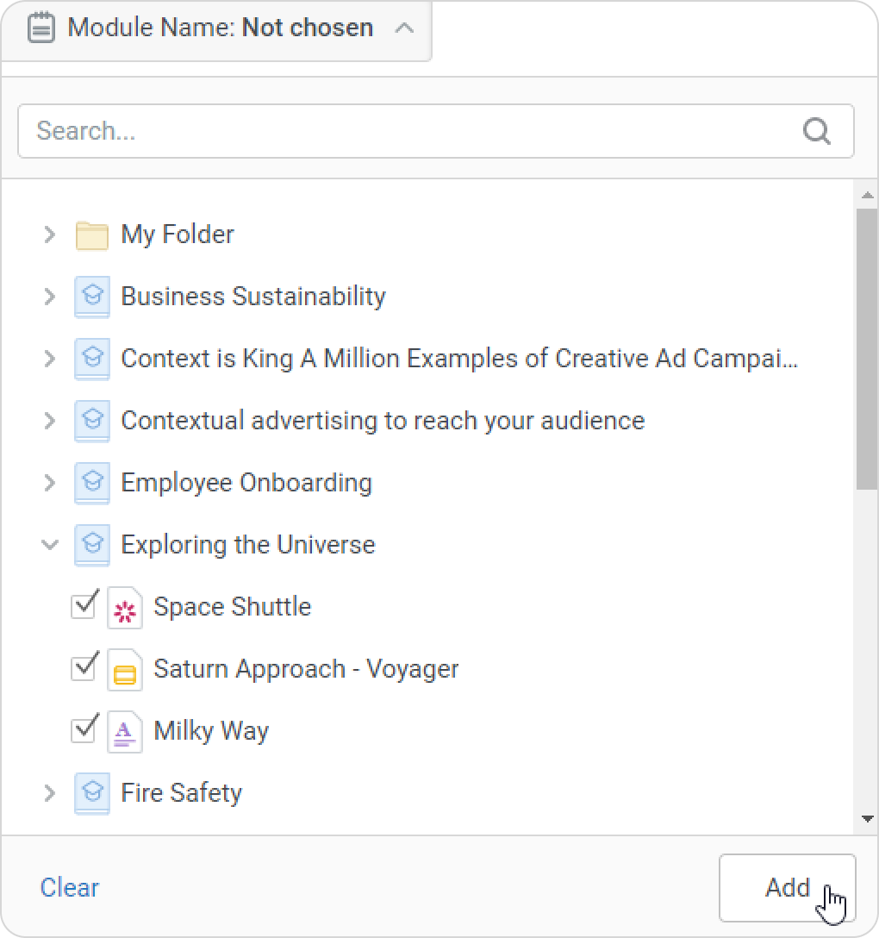Click the vertical scrollbar thumb

[x=867, y=345]
